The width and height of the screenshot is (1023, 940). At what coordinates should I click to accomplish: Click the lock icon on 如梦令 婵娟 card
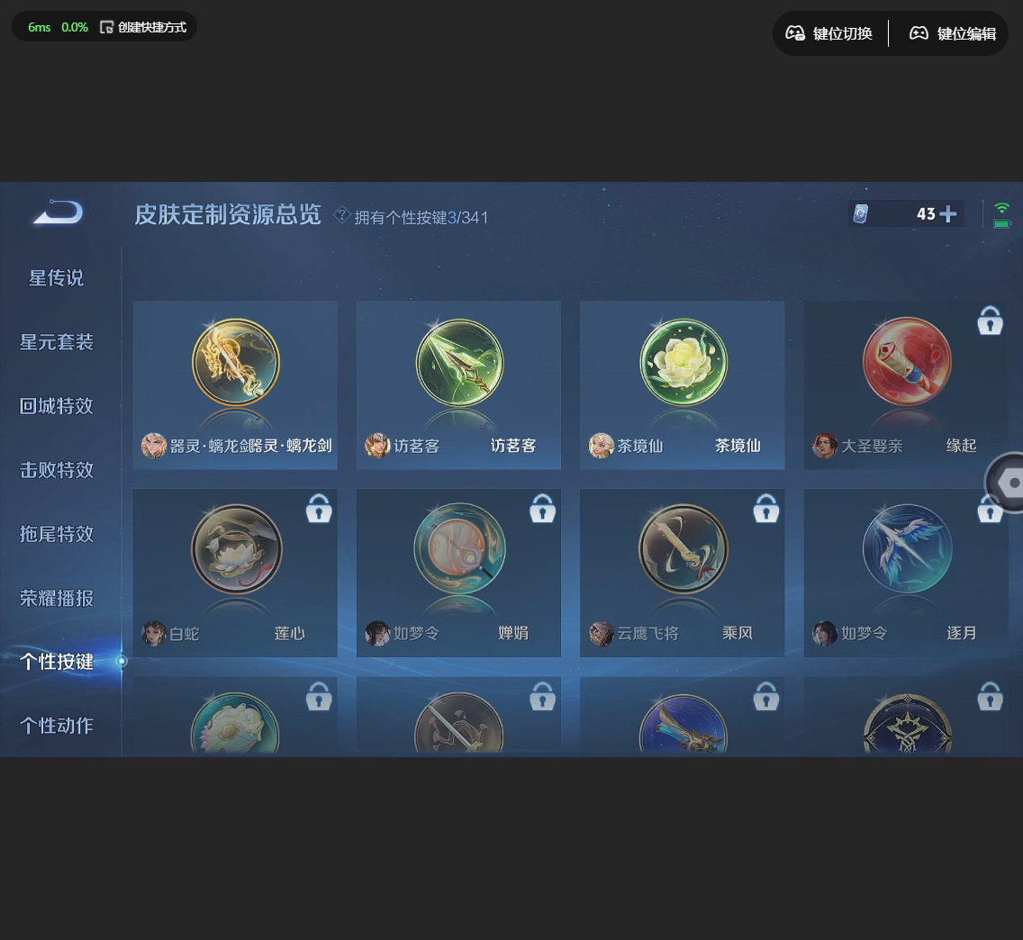(x=542, y=508)
